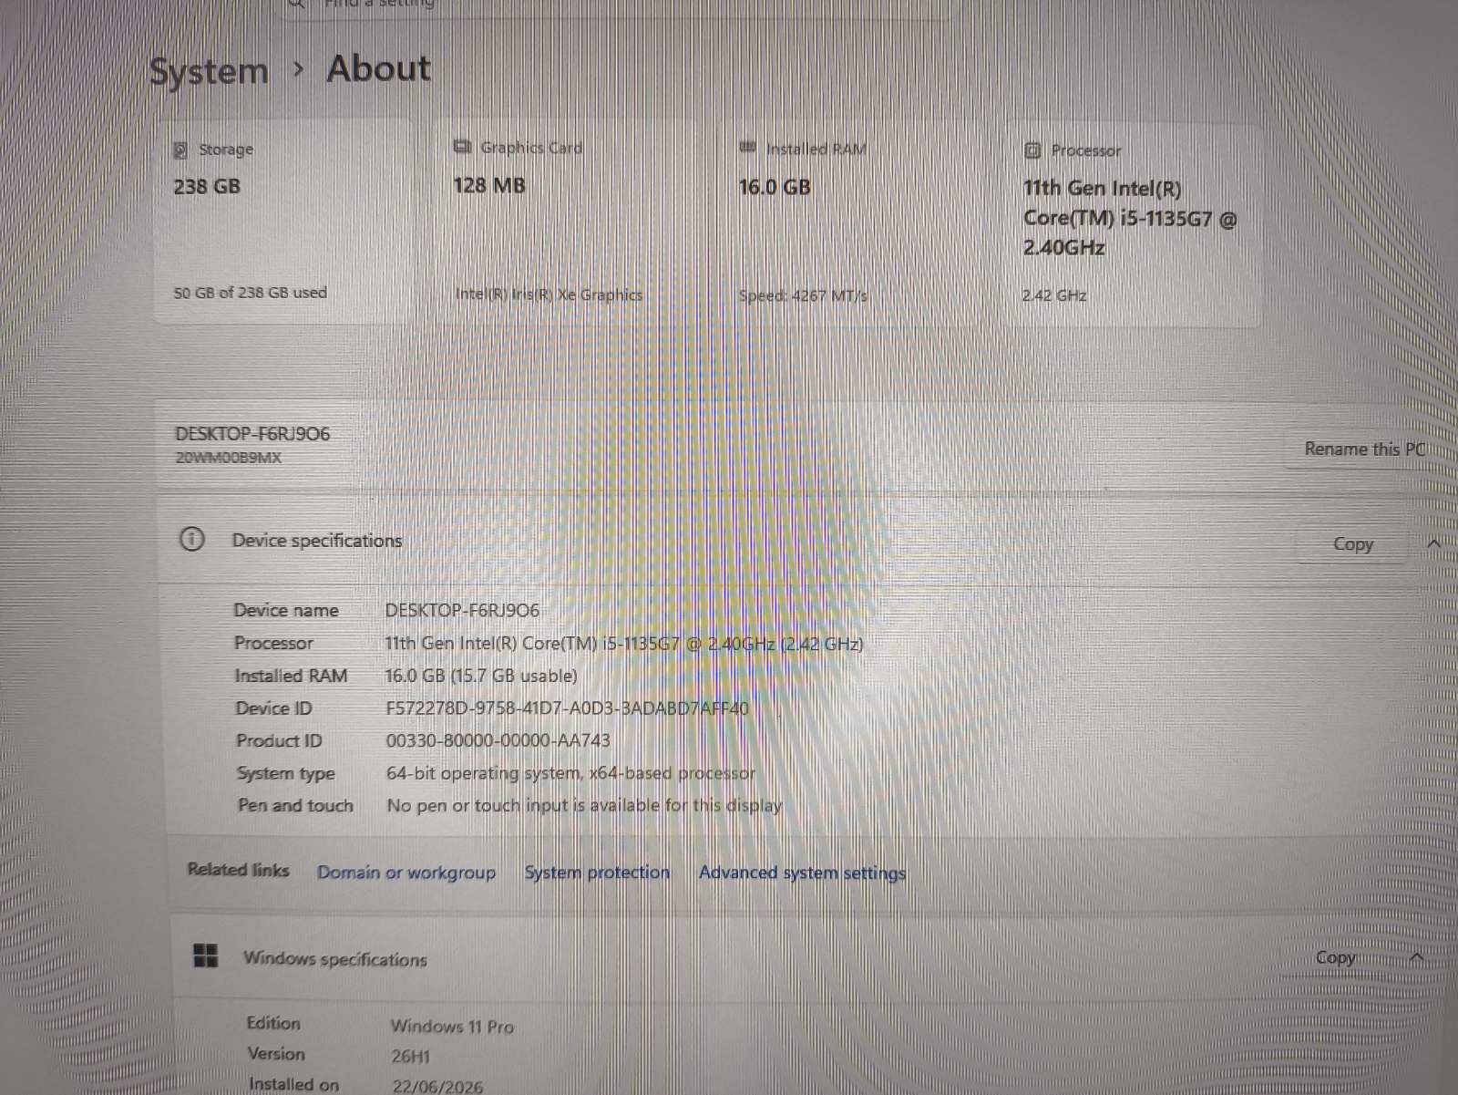The height and width of the screenshot is (1095, 1458).
Task: Open System protection link
Action: pyautogui.click(x=597, y=873)
